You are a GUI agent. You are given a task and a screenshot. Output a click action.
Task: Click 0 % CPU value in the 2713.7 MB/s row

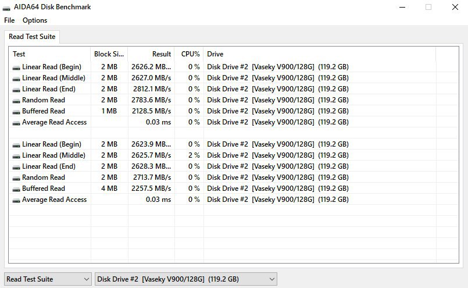coord(194,177)
